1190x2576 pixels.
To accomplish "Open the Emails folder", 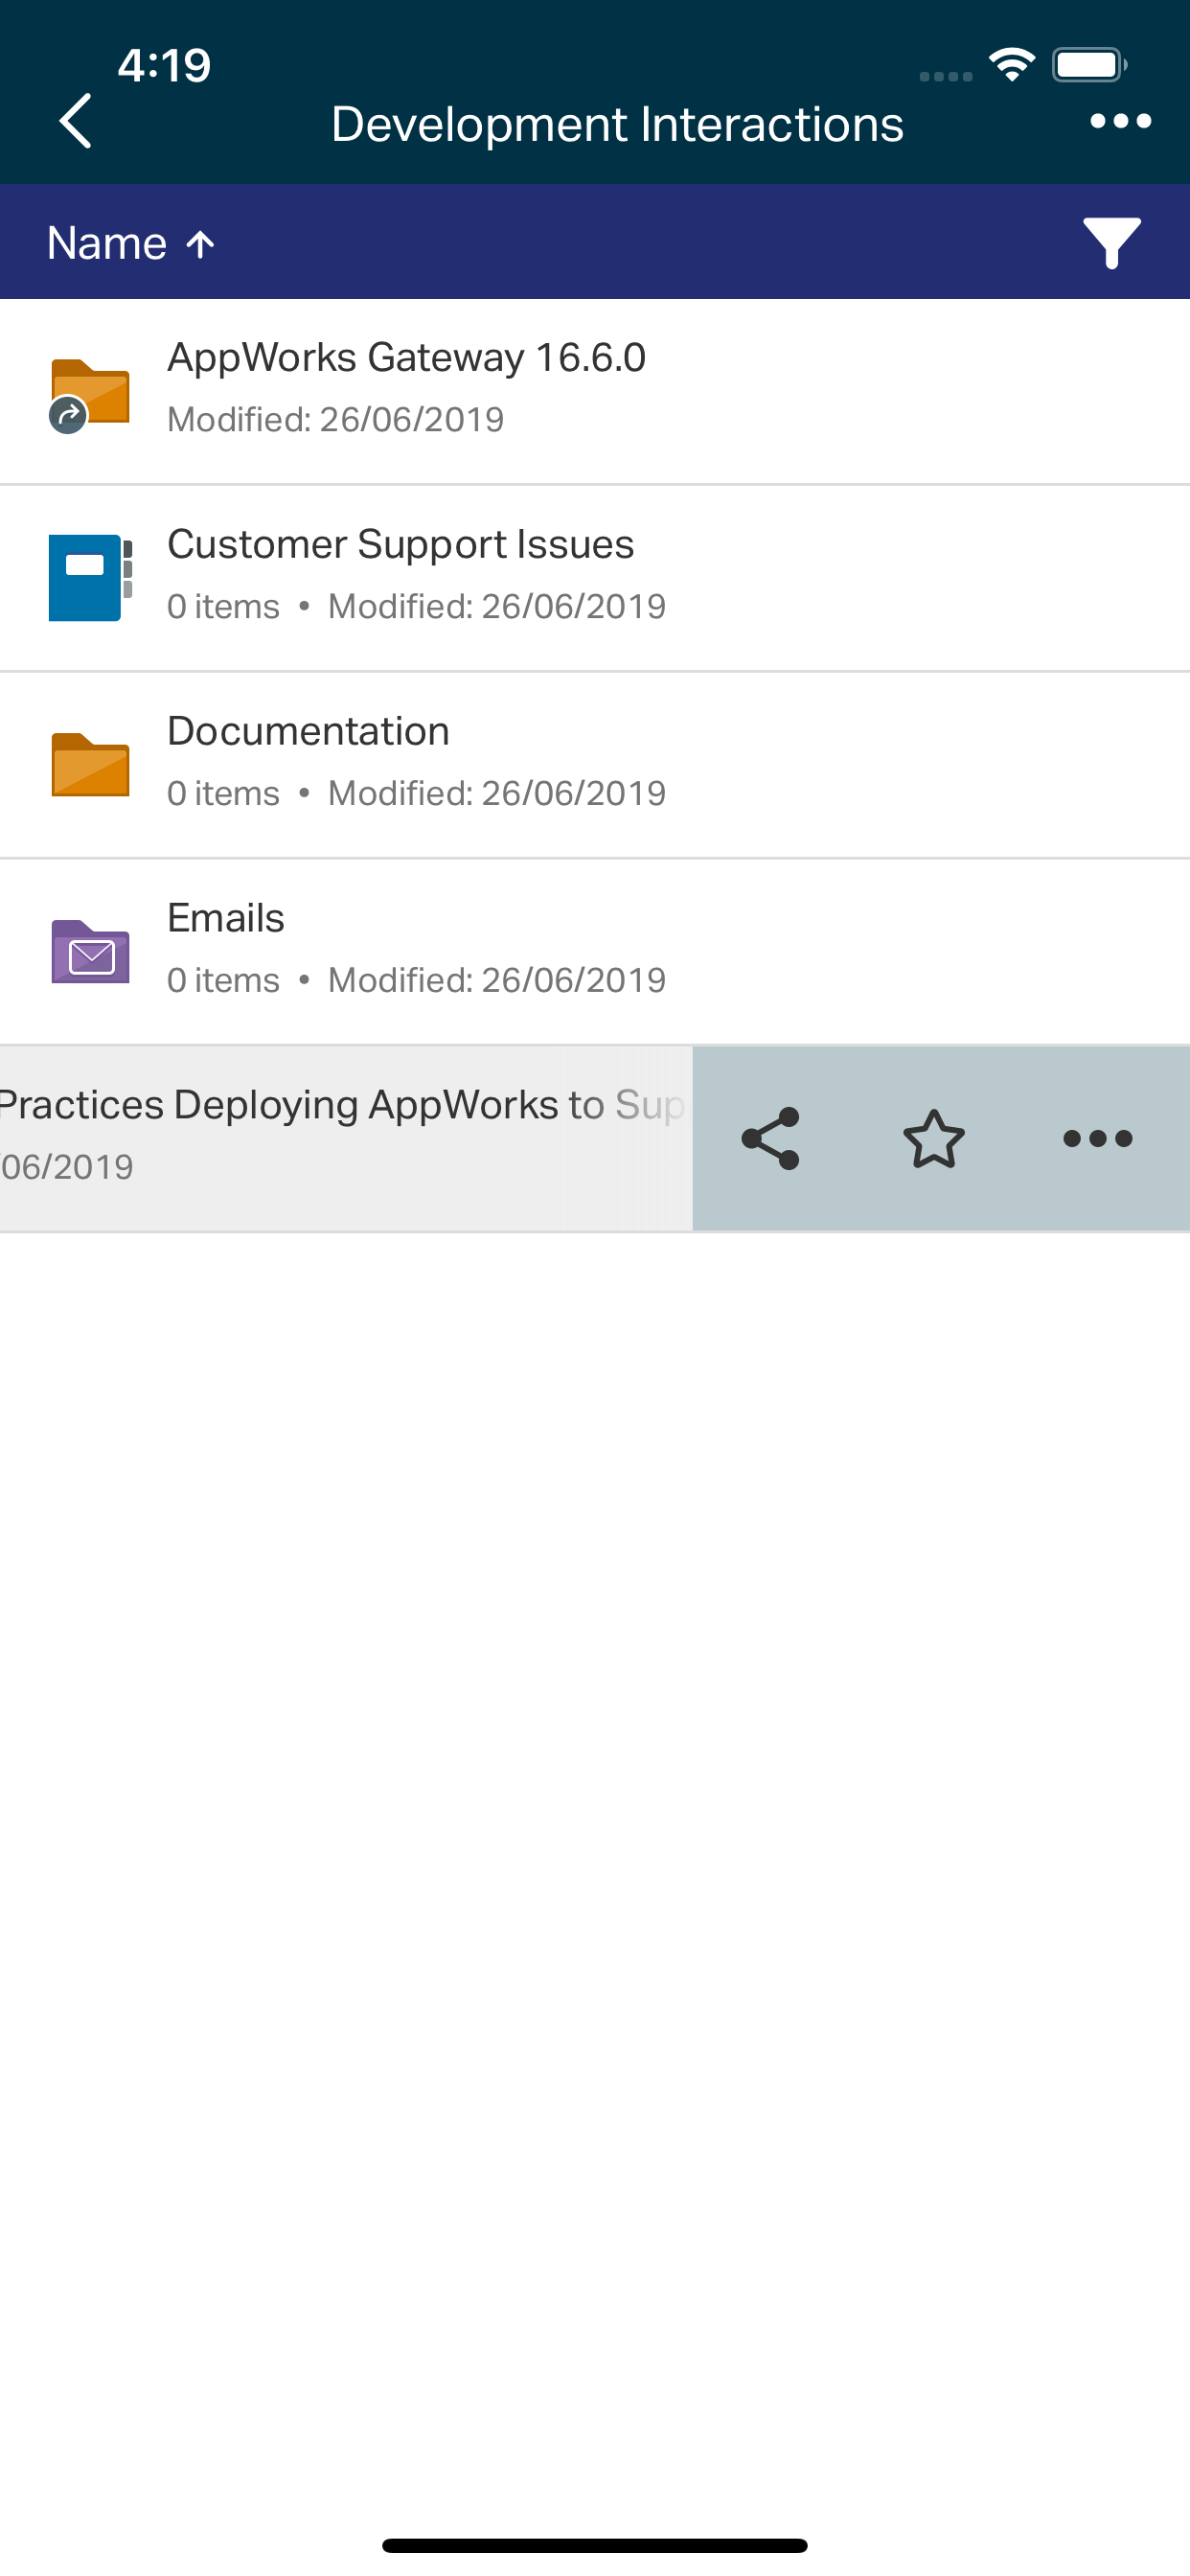I will tap(595, 952).
